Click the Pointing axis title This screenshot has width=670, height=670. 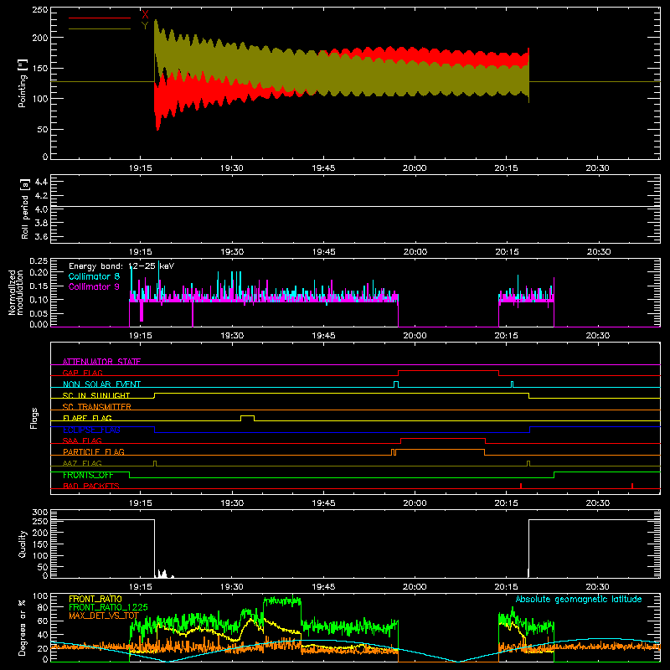(x=23, y=83)
